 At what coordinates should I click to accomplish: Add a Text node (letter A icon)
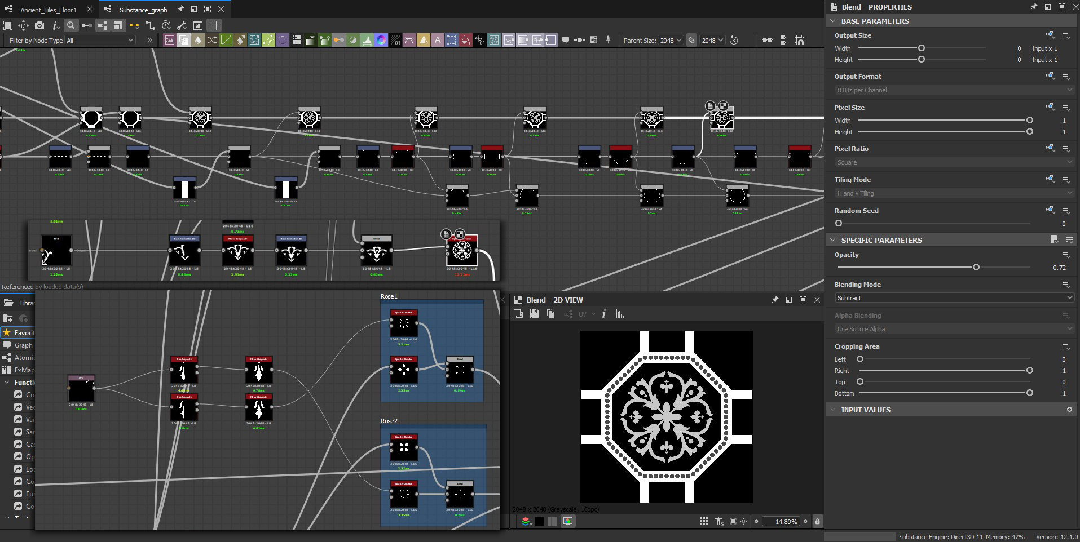438,40
